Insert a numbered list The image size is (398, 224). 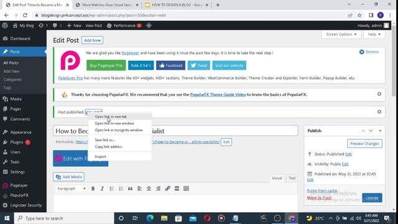point(121,189)
